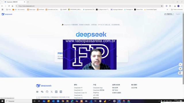Image resolution: width=184 pixels, height=103 pixels.
Task: Click the DeepSeek-V3 update announcement banner
Action: [91, 25]
